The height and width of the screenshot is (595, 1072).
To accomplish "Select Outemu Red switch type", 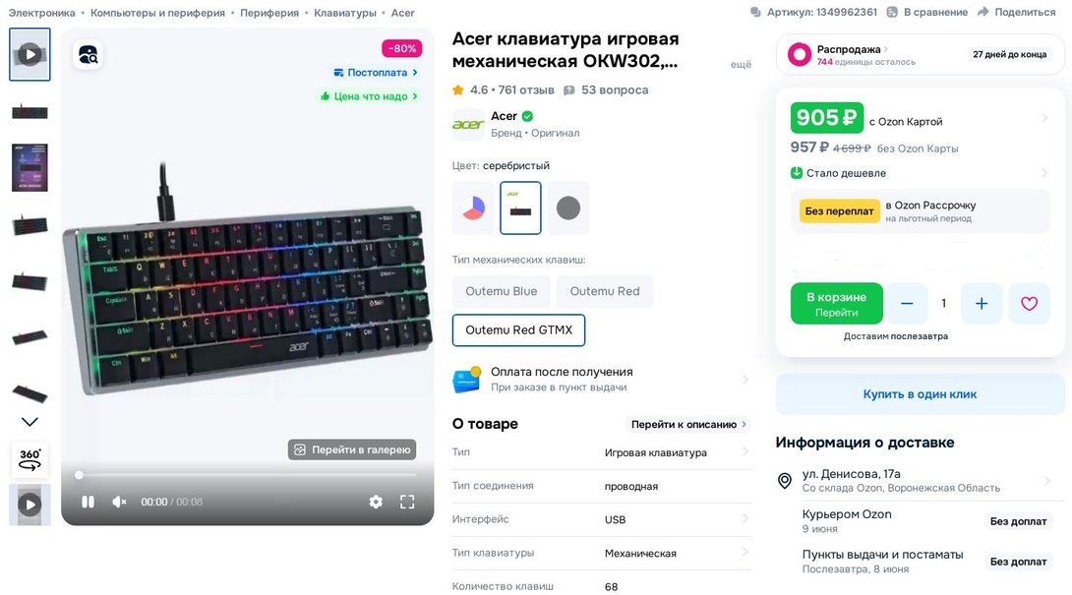I will 605,291.
